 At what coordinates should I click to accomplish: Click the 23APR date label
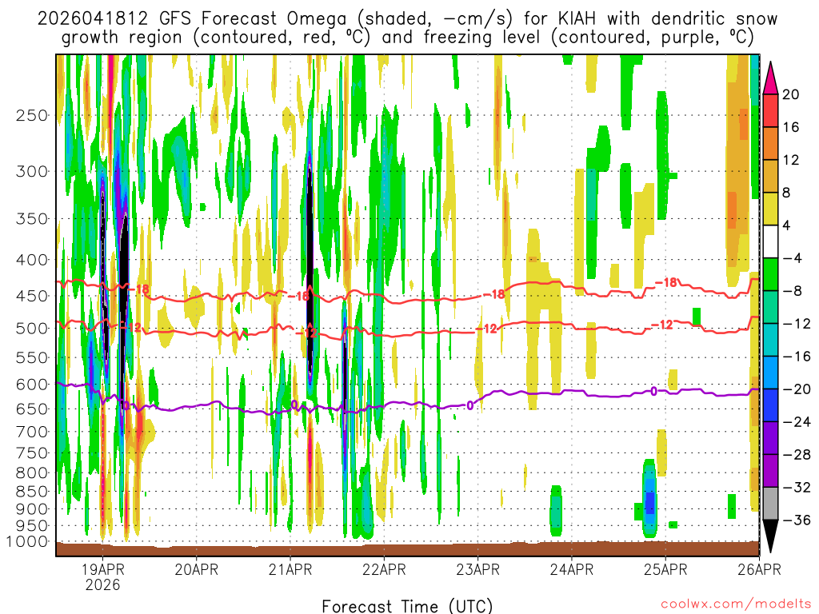(x=477, y=569)
